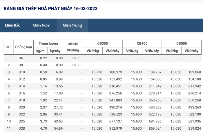Viewport: 203px width, 134px height.
Task: Click the D28 steel type cell
Action: click(22, 128)
